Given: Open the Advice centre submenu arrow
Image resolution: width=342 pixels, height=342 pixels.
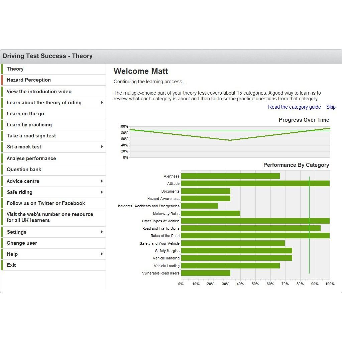Looking at the screenshot, I should tap(102, 181).
